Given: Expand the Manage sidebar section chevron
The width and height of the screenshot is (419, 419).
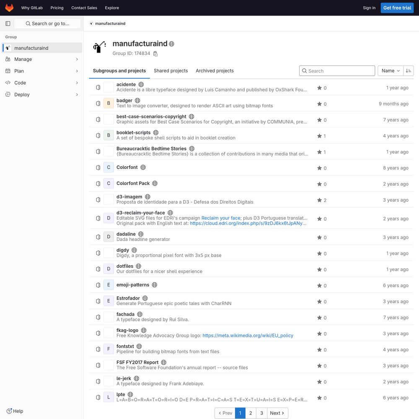Looking at the screenshot, I should click(77, 59).
